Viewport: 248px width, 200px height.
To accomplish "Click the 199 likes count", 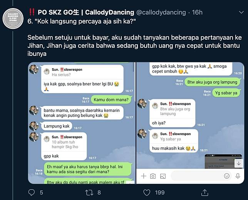I will (160, 193).
